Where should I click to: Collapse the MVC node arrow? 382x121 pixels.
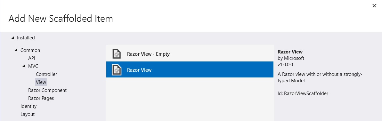(x=24, y=66)
